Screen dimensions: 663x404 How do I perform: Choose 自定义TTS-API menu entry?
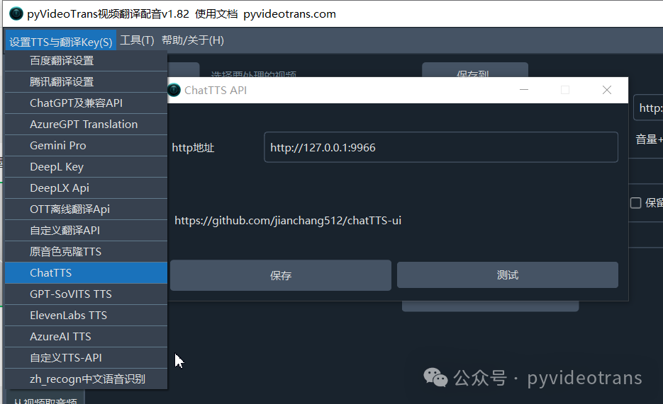coord(87,357)
